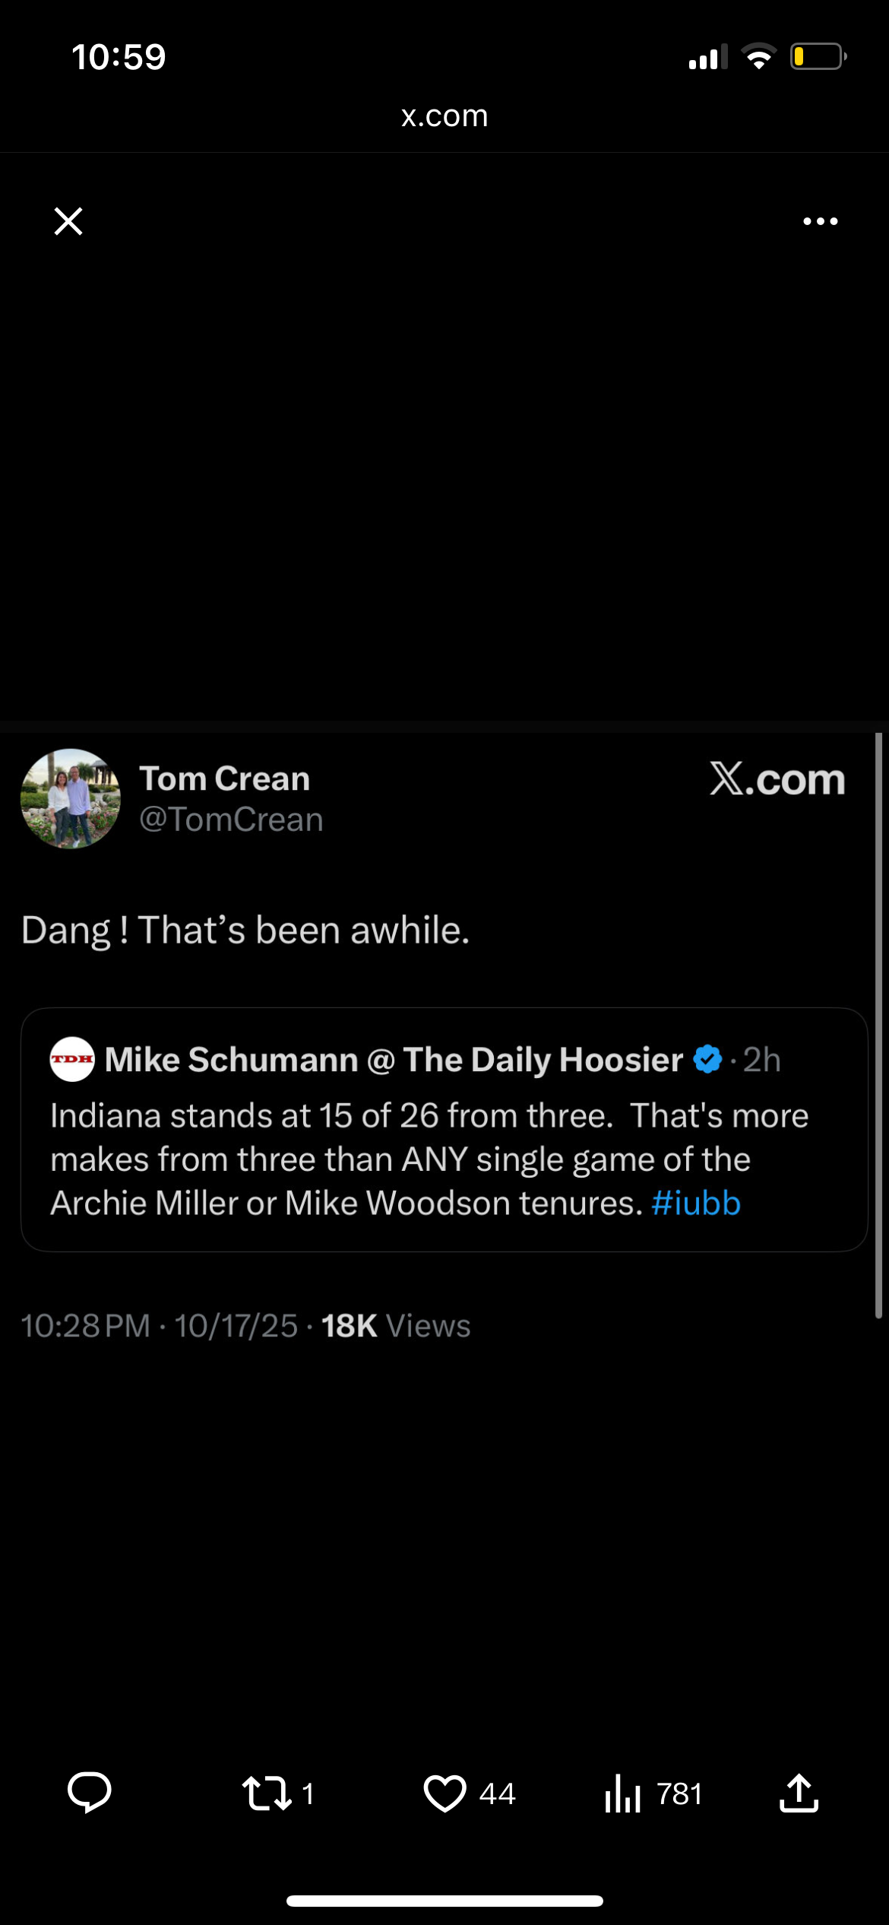Open the X.com logo link

tap(777, 779)
